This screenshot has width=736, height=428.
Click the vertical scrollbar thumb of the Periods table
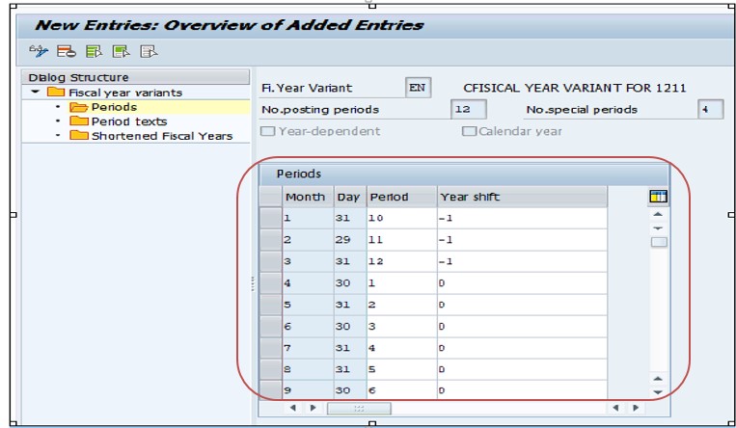(x=659, y=242)
